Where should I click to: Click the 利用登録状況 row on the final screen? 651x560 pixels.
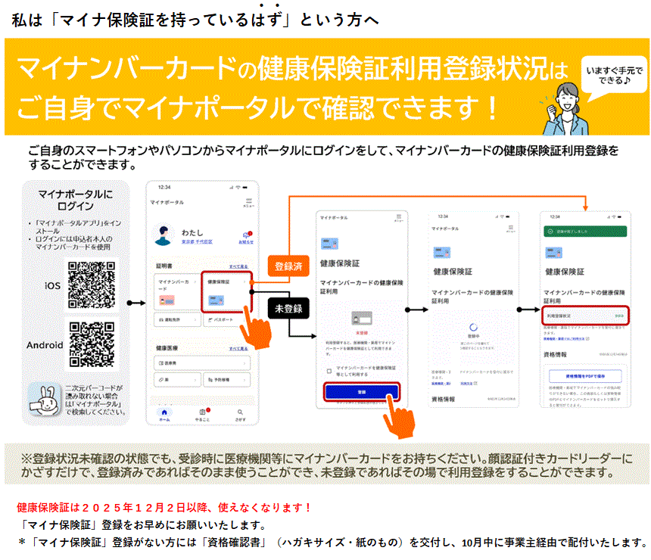pos(585,316)
